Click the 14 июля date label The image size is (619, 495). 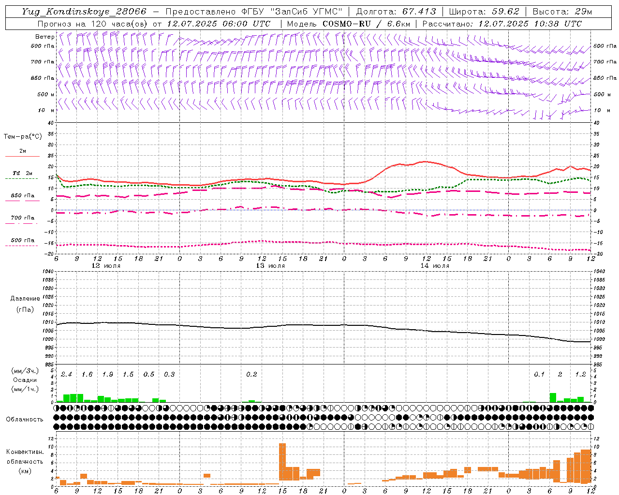click(x=435, y=266)
